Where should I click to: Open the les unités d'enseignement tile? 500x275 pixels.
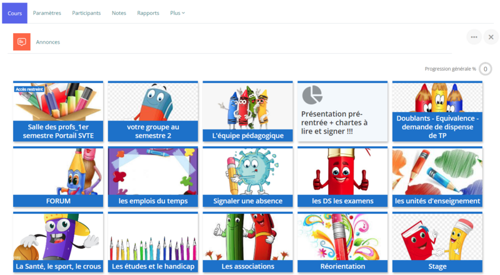click(437, 177)
